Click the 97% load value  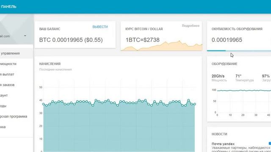(x=266, y=76)
